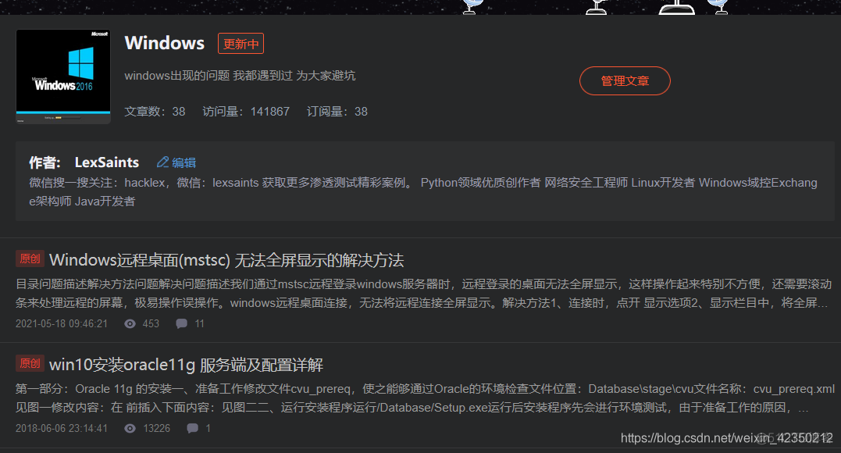Viewport: 841px width, 453px height.
Task: Click the LexSaints author name
Action: (x=107, y=162)
